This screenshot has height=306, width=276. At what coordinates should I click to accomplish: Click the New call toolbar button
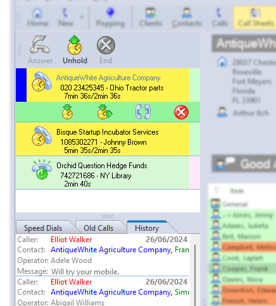pos(66,18)
